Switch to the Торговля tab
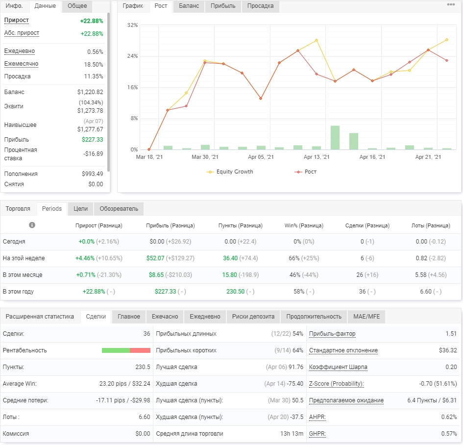 click(x=18, y=209)
